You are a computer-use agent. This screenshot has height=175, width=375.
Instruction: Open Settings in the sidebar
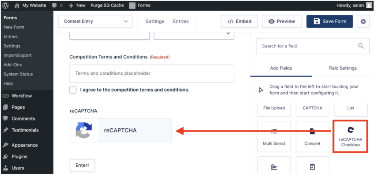tap(12, 46)
